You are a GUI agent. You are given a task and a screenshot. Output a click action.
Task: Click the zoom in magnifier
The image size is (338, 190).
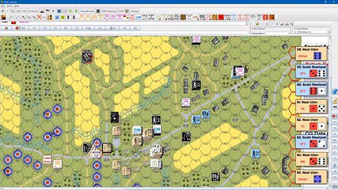(x=23, y=17)
